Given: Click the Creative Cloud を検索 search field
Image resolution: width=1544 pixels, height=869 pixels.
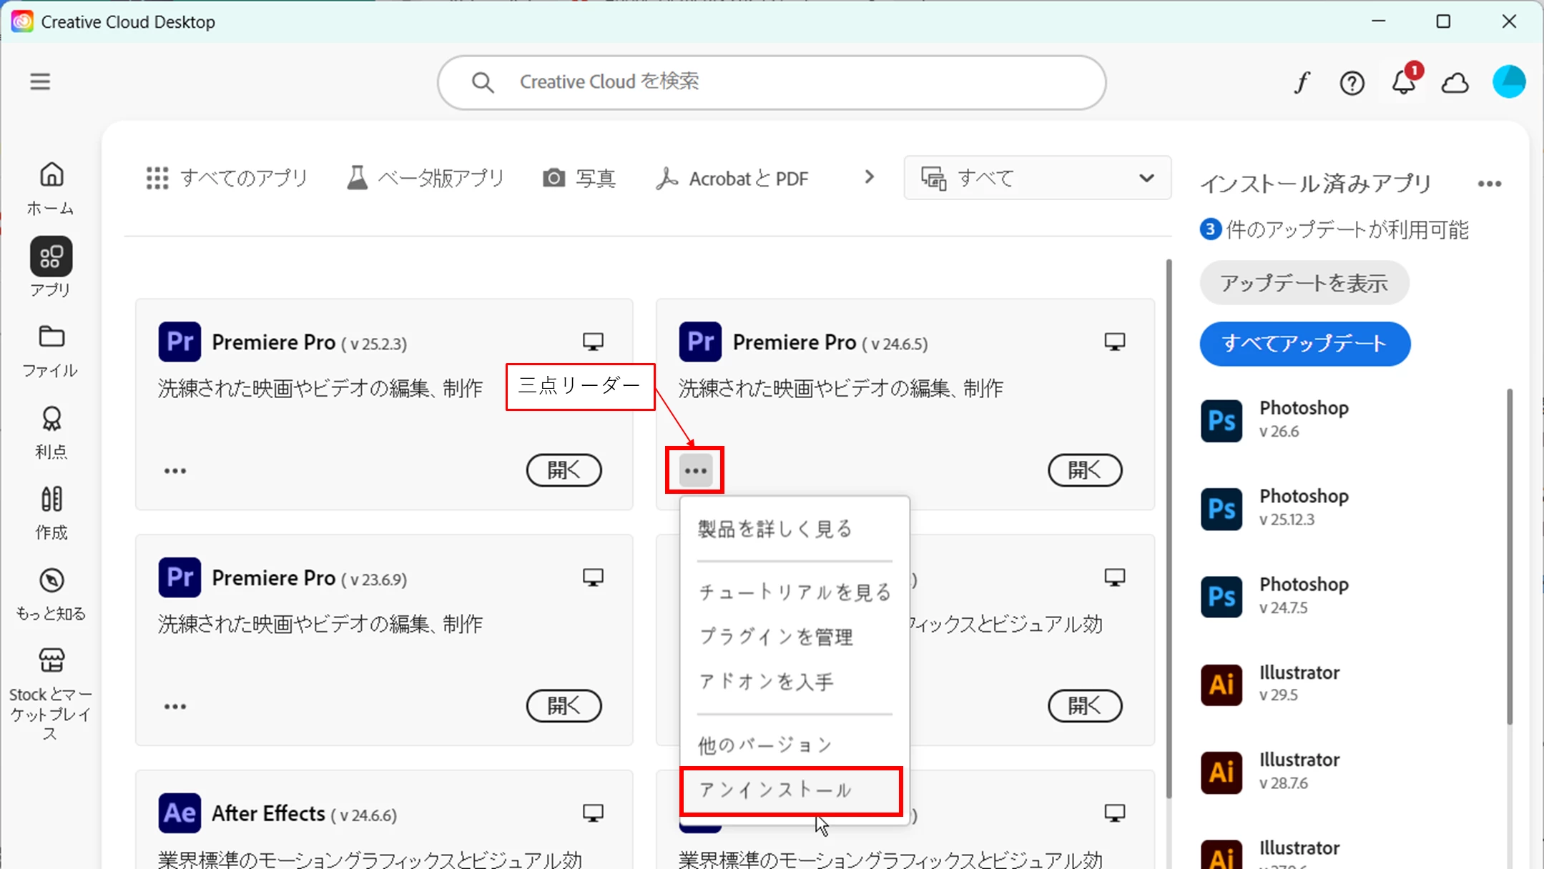Looking at the screenshot, I should (x=771, y=82).
